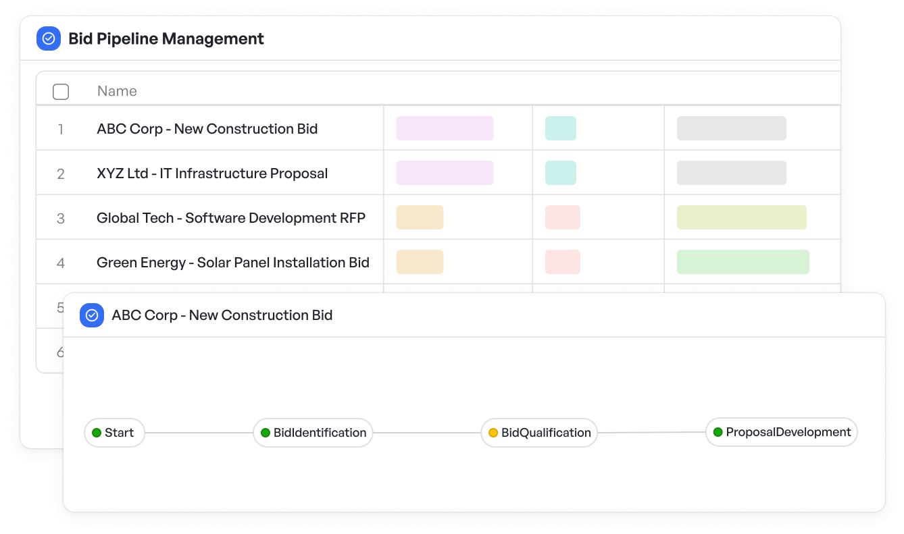The image size is (904, 534).
Task: Select the BidIdentification workflow node
Action: [313, 433]
